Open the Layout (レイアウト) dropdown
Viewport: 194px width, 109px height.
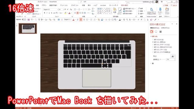(37, 9)
